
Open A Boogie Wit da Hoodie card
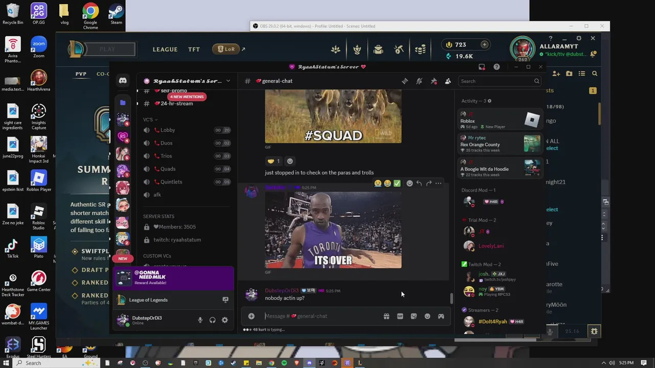click(x=499, y=168)
